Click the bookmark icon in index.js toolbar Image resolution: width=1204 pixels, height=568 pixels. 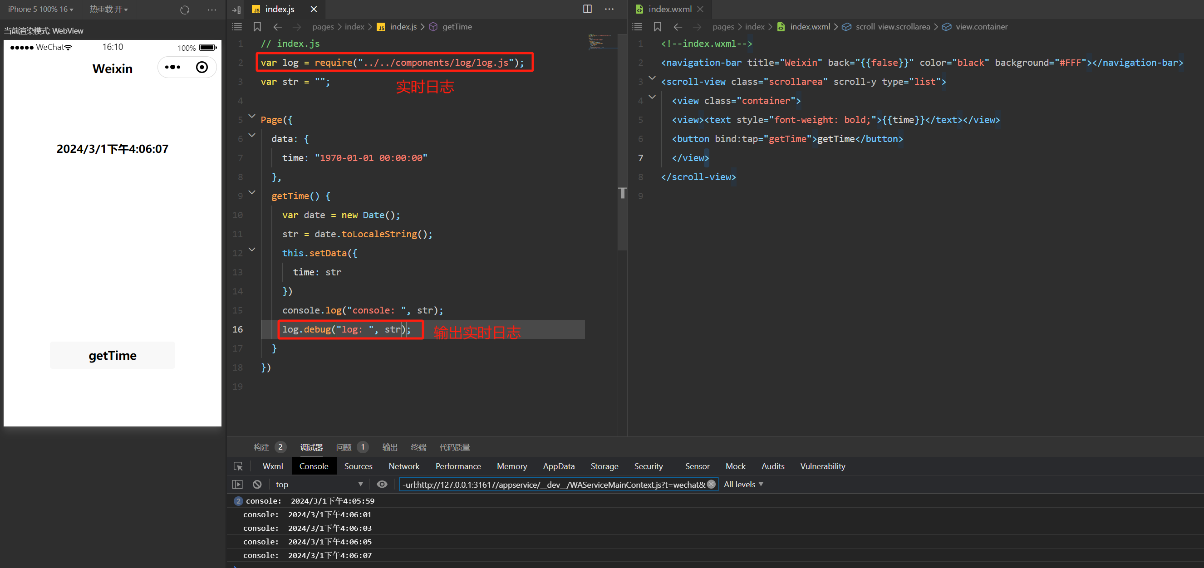[x=257, y=27]
